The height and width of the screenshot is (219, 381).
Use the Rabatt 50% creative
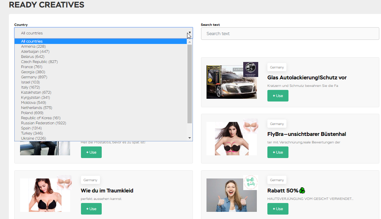coord(278,209)
